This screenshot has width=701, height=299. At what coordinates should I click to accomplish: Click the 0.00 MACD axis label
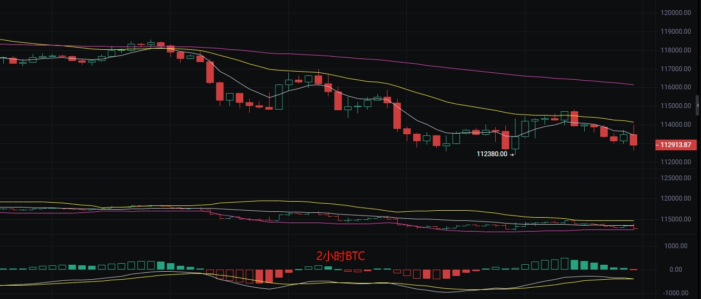point(683,270)
